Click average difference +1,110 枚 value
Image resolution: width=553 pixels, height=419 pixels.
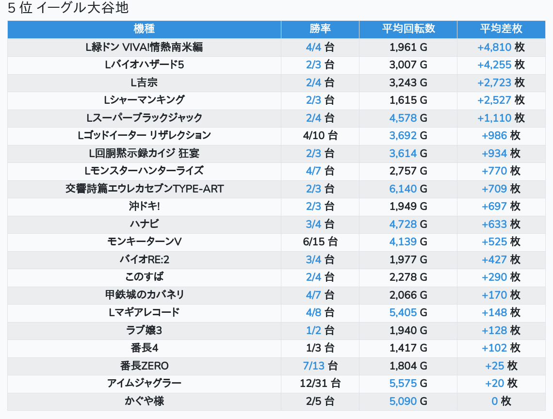point(501,118)
